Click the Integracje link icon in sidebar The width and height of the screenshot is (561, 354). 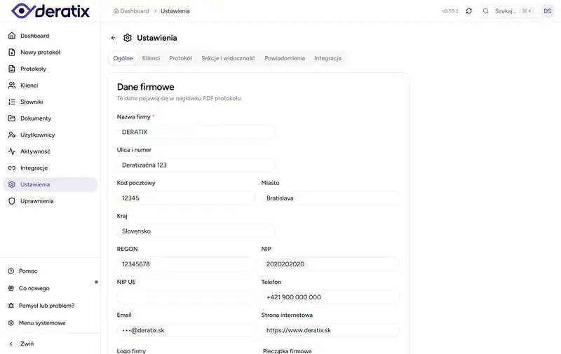click(12, 168)
